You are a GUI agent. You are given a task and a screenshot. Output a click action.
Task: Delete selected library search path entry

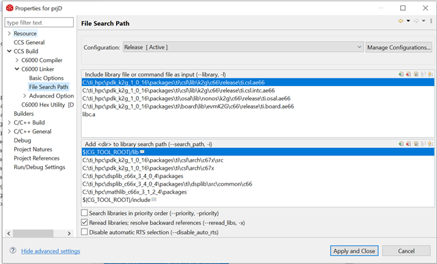point(408,144)
